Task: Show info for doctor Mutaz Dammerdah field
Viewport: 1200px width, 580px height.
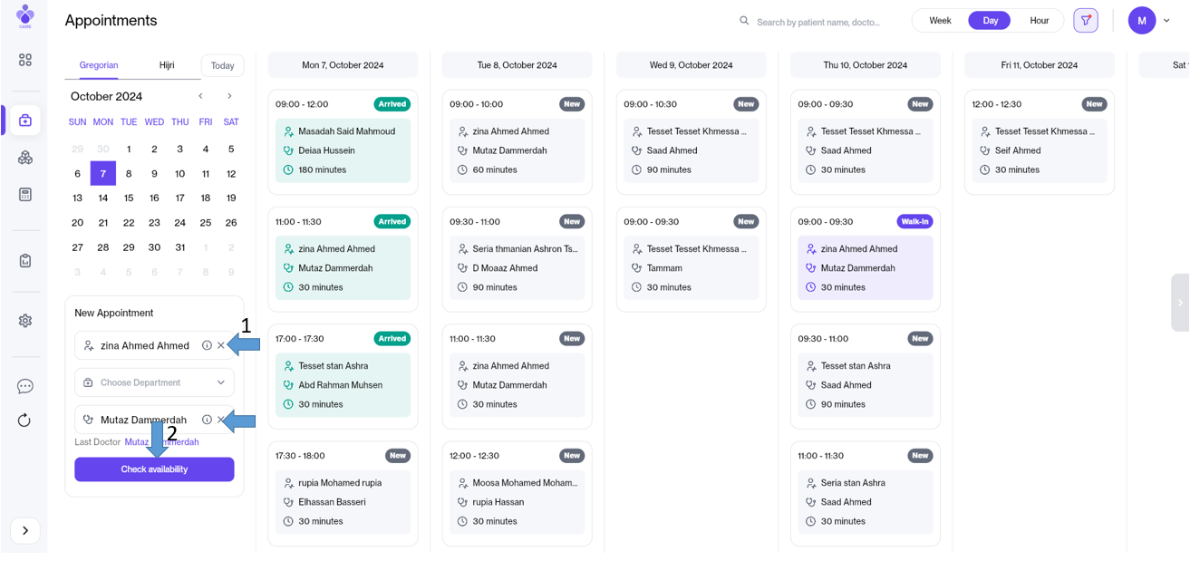Action: (207, 420)
